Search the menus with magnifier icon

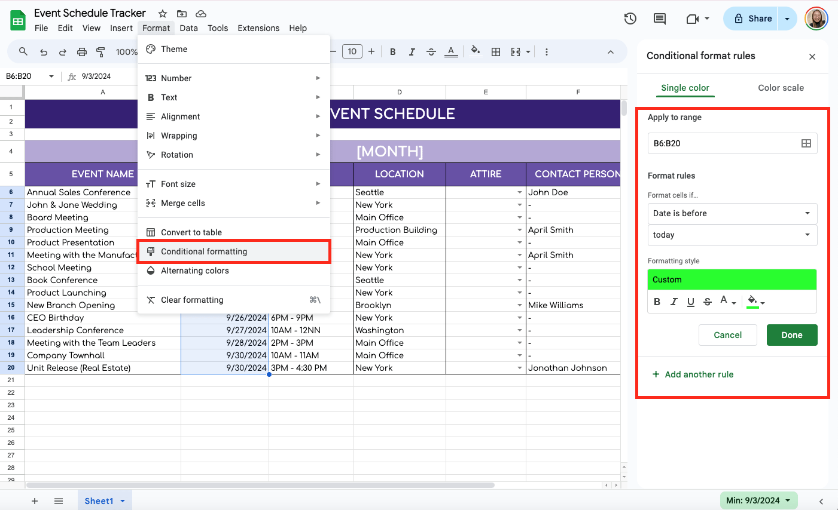(x=23, y=52)
